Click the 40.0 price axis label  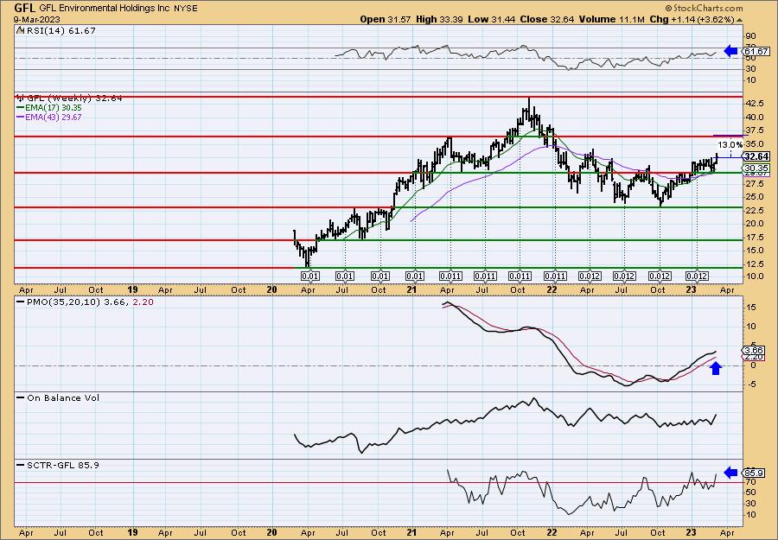[754, 117]
